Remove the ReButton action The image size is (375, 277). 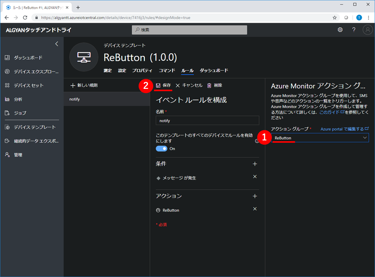(255, 209)
